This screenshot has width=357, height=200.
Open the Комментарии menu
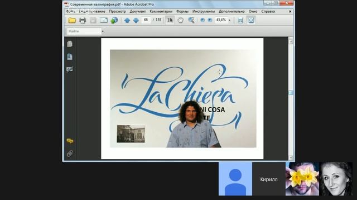pyautogui.click(x=161, y=11)
